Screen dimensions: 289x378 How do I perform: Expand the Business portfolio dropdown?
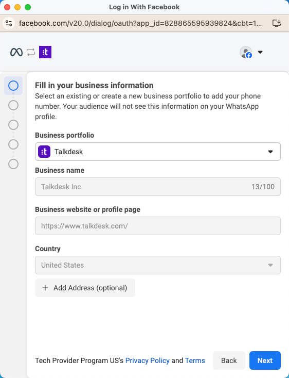click(x=158, y=152)
